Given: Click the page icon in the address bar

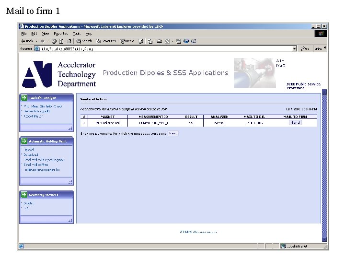Looking at the screenshot, I should [37, 49].
